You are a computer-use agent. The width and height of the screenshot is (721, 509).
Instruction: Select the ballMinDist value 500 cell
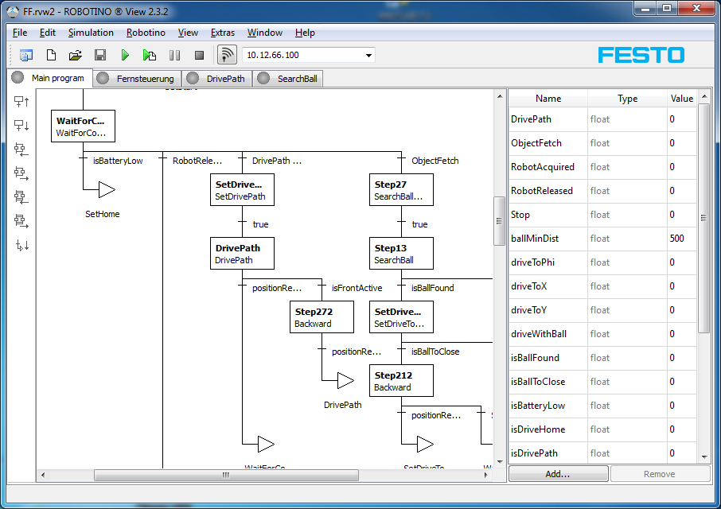click(x=682, y=239)
